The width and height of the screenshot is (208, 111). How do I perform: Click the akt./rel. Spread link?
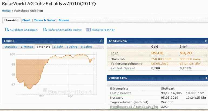click(123, 68)
